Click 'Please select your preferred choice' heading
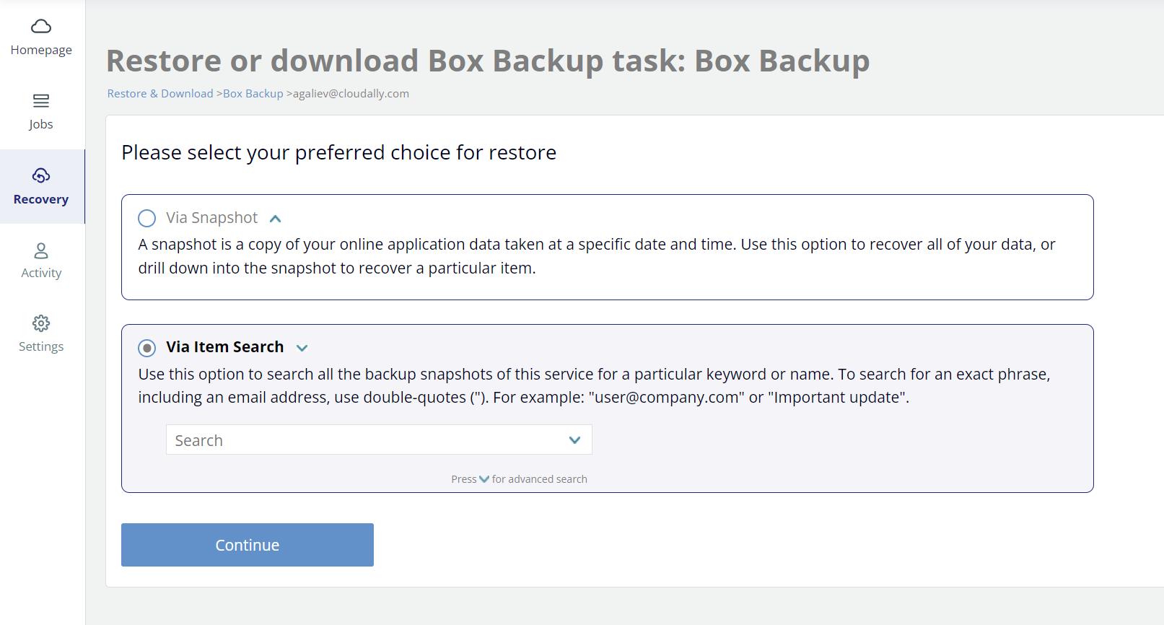Image resolution: width=1164 pixels, height=625 pixels. tap(339, 153)
